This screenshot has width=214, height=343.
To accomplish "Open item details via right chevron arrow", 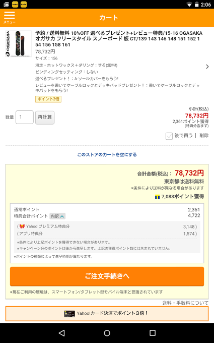I will (x=207, y=67).
